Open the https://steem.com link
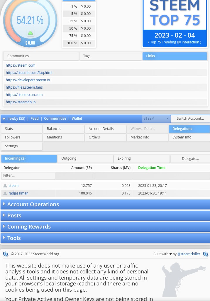The image size is (210, 301). click(21, 65)
